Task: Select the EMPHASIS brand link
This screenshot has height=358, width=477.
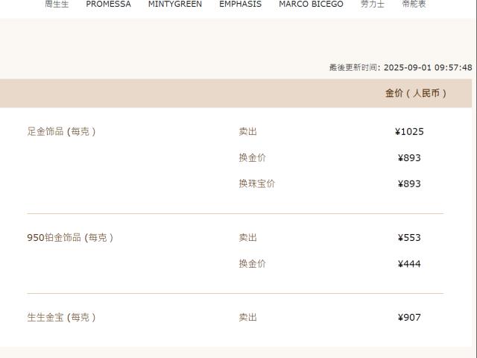Action: pyautogui.click(x=240, y=4)
